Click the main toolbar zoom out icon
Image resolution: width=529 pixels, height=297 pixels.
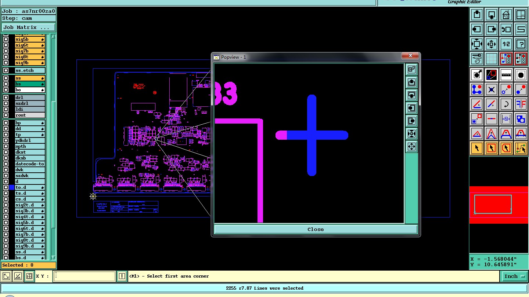pos(492,44)
